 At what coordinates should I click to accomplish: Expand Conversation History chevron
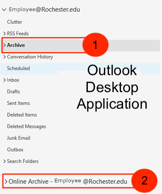5,57
